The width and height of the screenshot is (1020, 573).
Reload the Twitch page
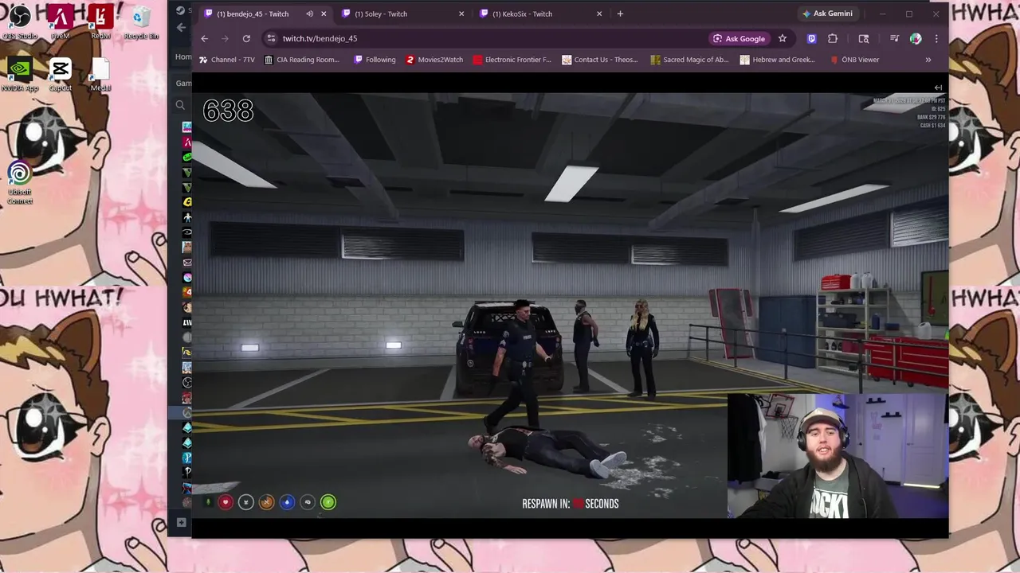246,38
